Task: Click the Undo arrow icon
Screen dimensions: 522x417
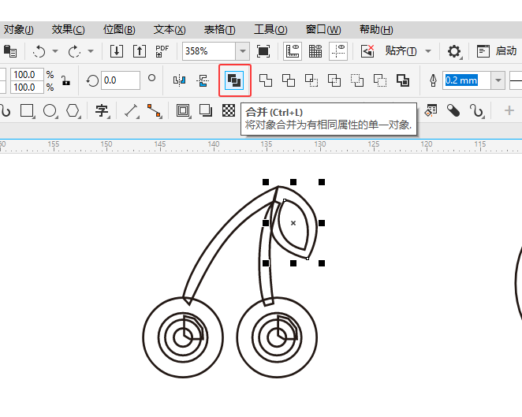Action: (39, 51)
